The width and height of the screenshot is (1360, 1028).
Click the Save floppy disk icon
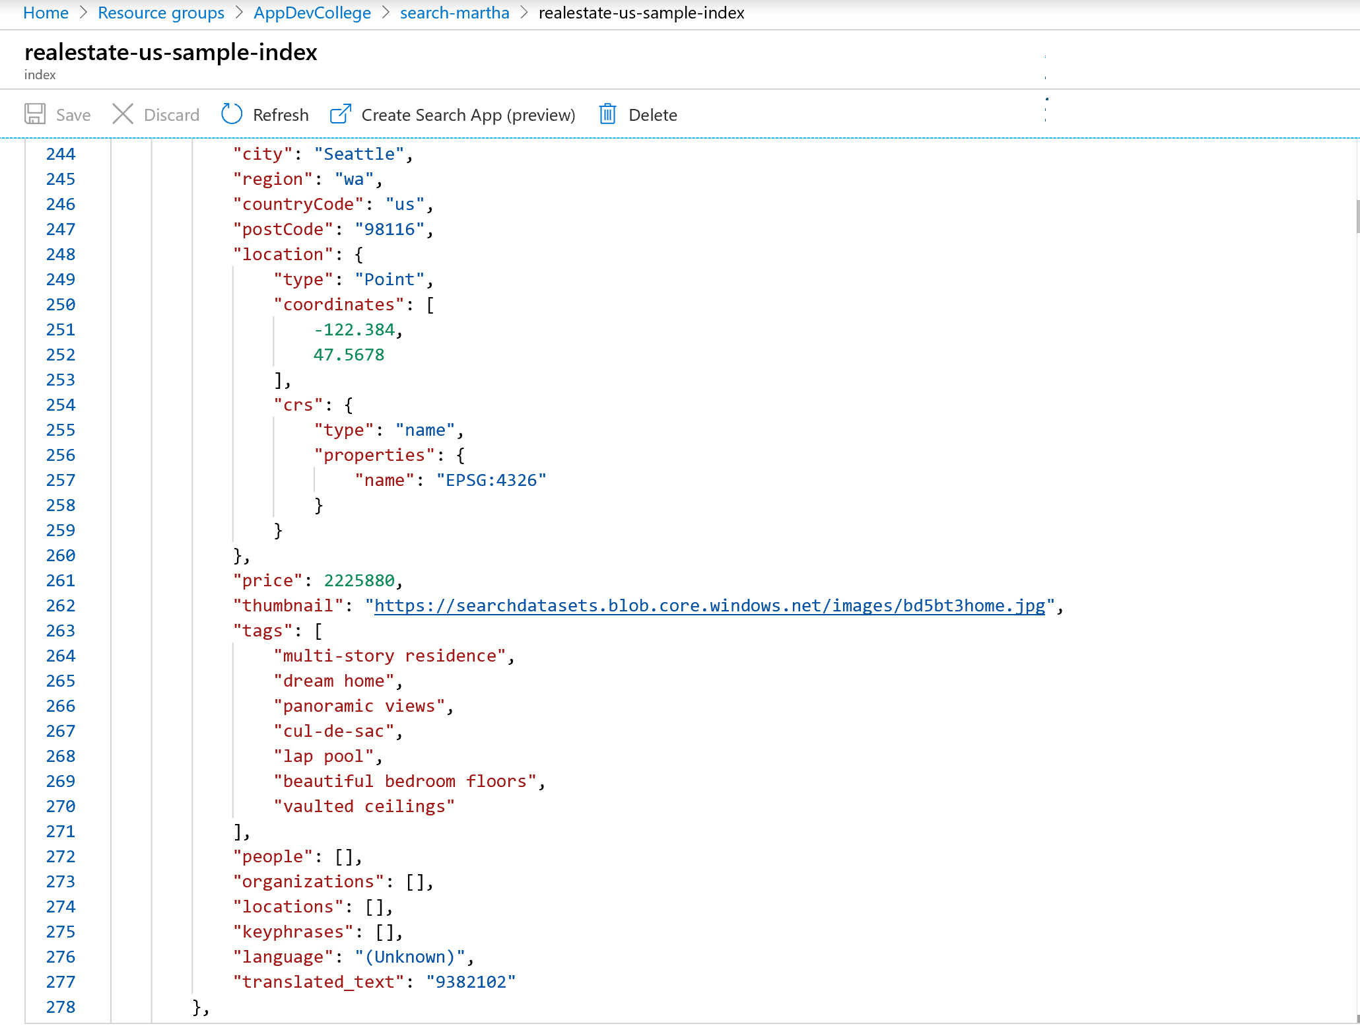pos(35,114)
